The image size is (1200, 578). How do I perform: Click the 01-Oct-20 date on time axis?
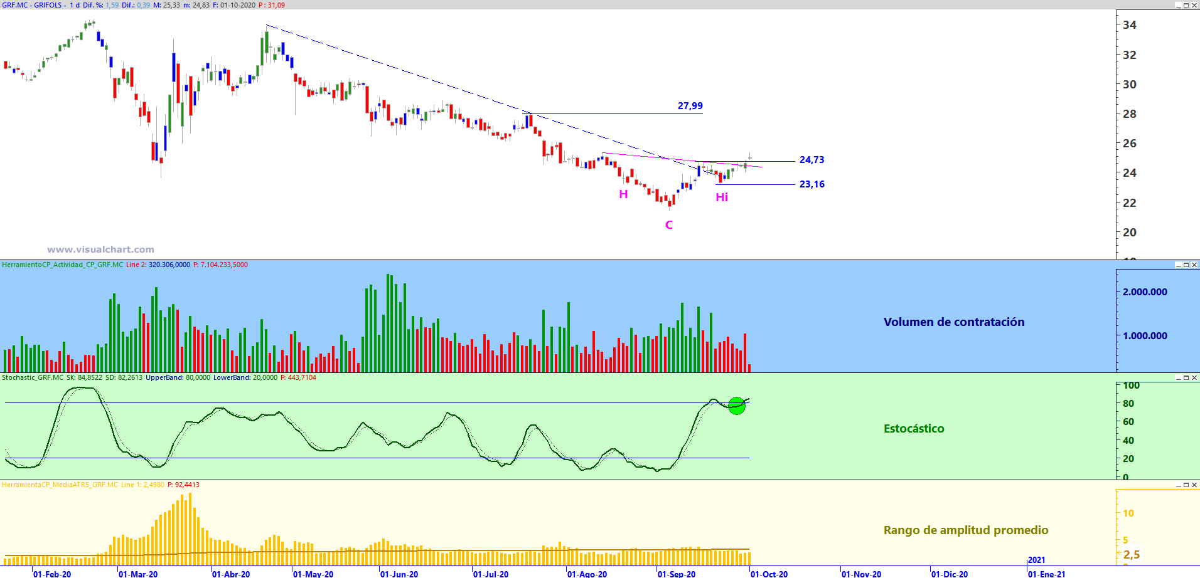(769, 574)
